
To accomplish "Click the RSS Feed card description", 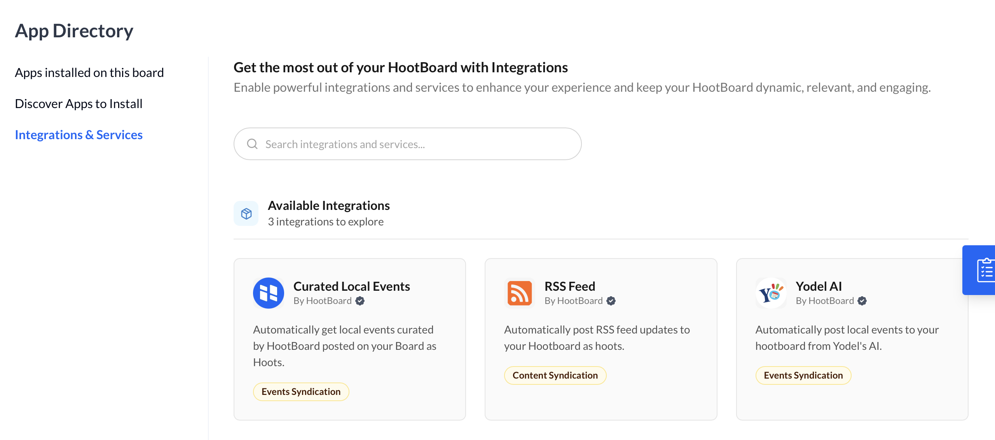I will click(597, 337).
